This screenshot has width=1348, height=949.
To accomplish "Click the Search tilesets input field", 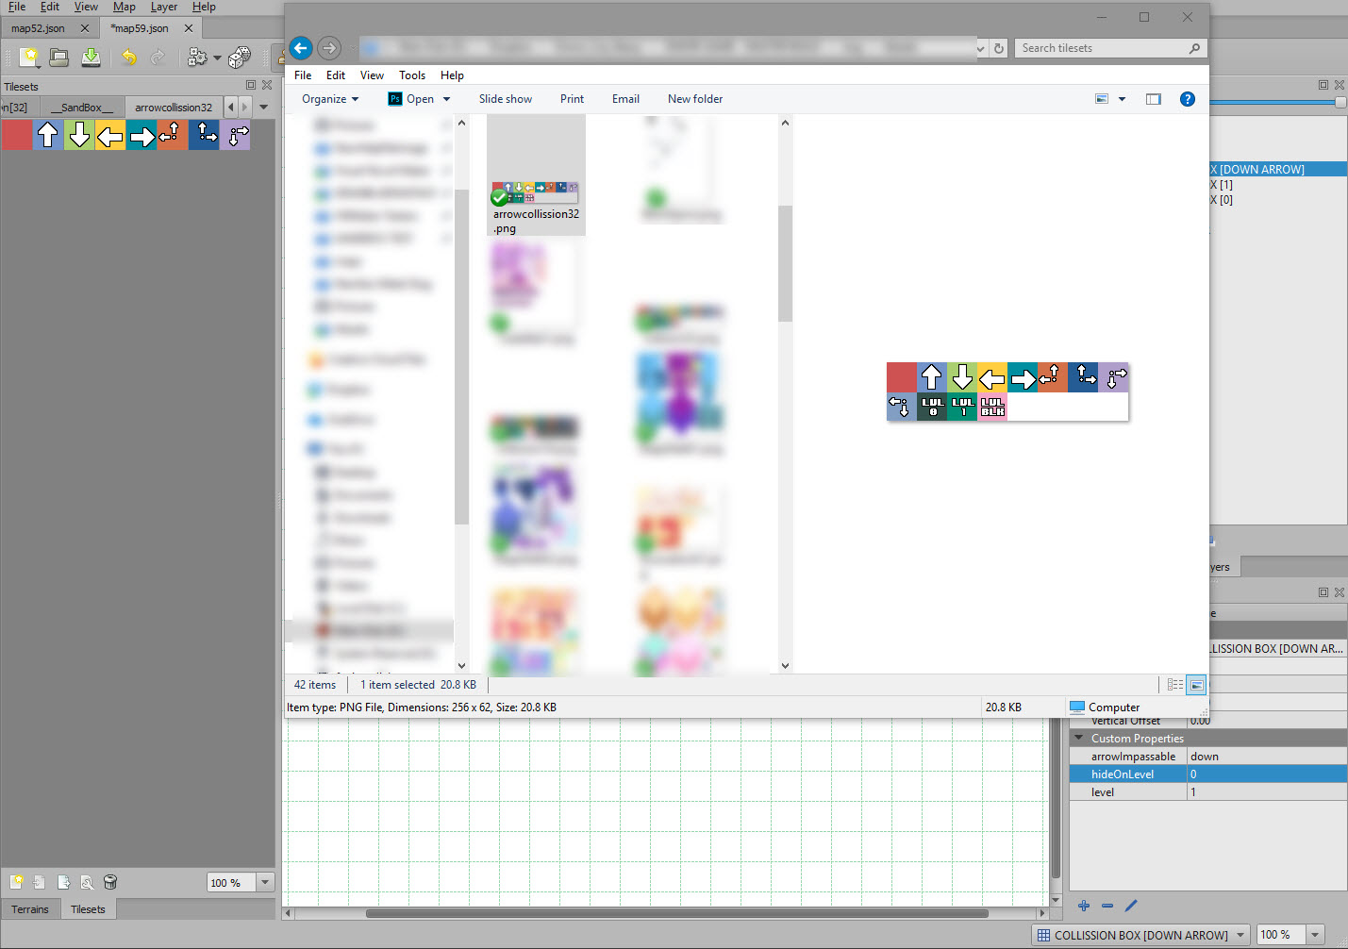I will pos(1102,48).
